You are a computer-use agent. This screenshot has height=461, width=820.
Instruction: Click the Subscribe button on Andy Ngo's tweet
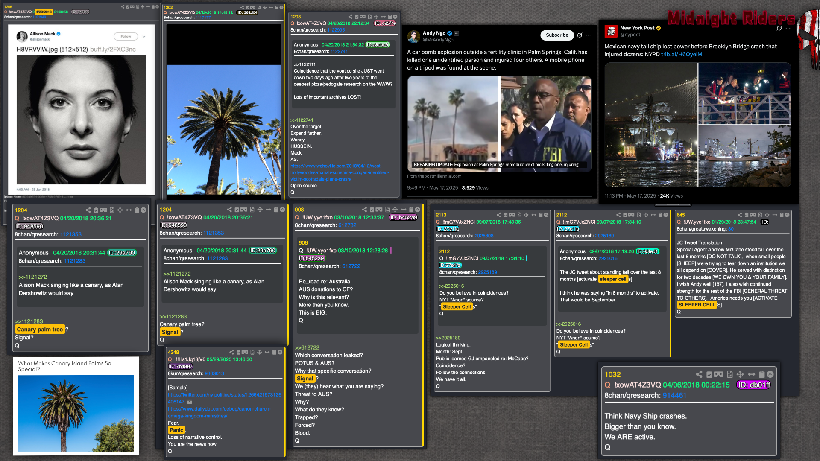pyautogui.click(x=557, y=35)
